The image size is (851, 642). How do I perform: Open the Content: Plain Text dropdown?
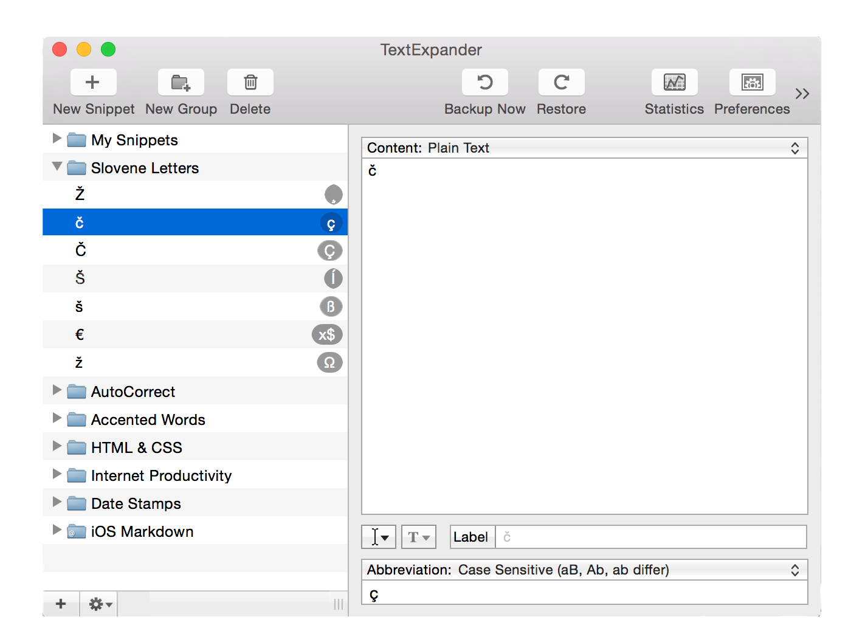tap(584, 148)
